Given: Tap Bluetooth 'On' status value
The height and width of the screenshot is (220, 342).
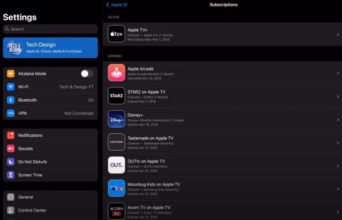Looking at the screenshot, I should coord(91,100).
